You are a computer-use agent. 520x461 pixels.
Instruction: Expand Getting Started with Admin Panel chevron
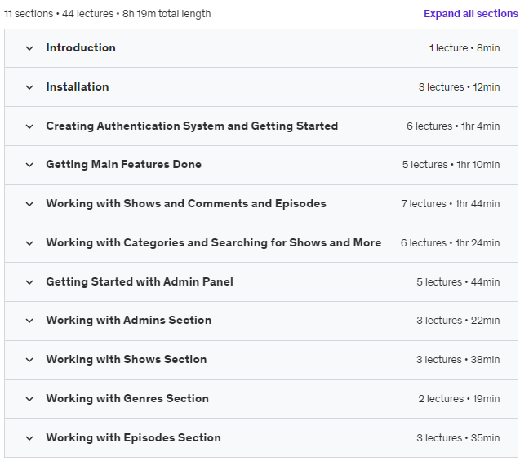coord(29,282)
